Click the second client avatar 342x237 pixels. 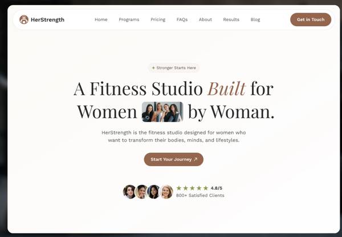pyautogui.click(x=141, y=191)
